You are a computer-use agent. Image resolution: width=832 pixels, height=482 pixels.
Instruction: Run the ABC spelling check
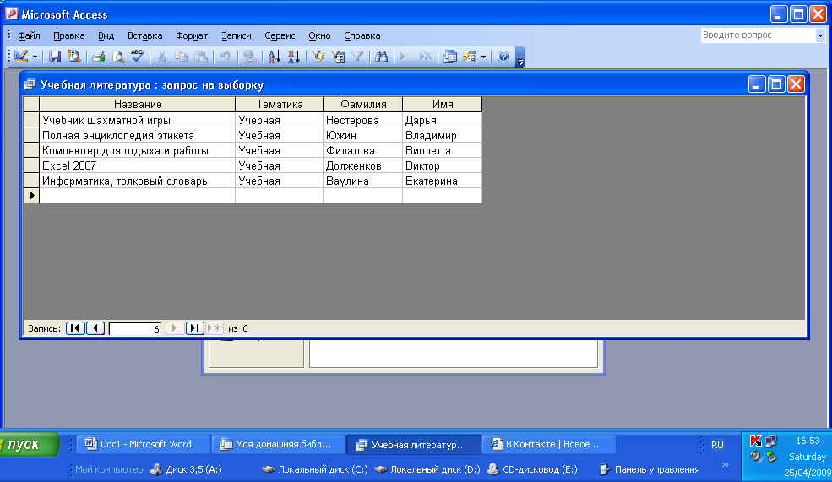[138, 57]
